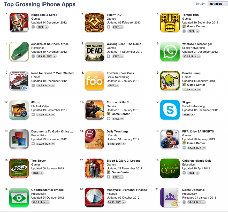Viewport: 228px width, 212px height.
Task: Expand the arrow beside Skype FREE button
Action: pyautogui.click(x=193, y=115)
